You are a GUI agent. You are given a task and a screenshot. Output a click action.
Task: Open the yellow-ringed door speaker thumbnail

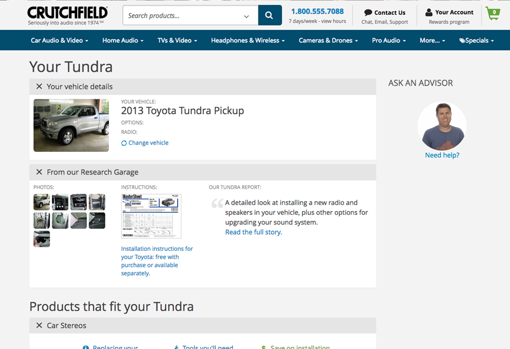pyautogui.click(x=42, y=221)
